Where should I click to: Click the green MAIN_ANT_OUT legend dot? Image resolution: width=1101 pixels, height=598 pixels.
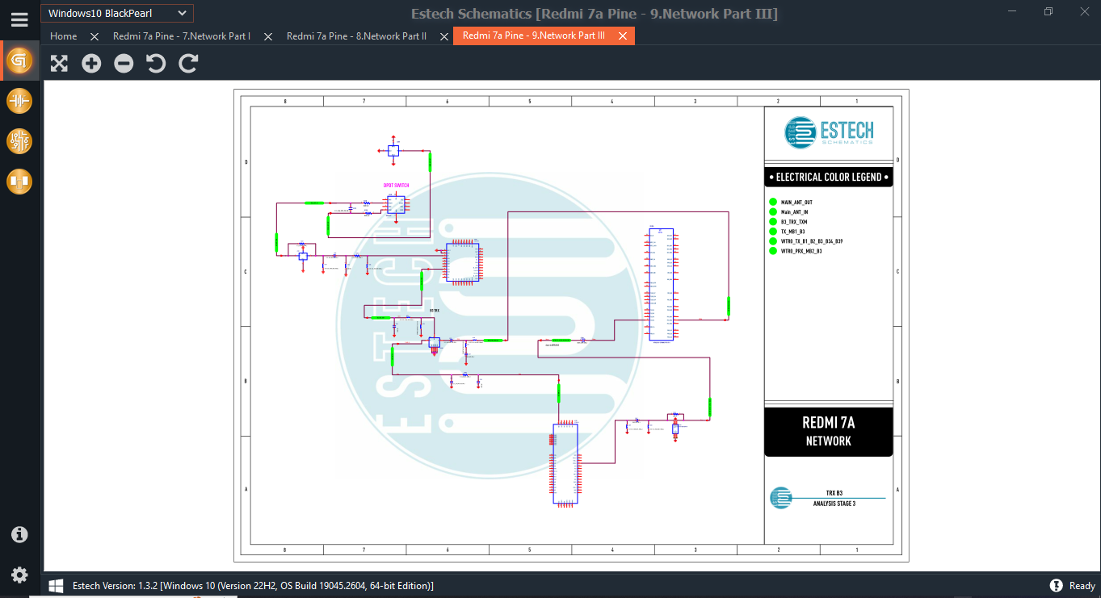[x=773, y=203]
